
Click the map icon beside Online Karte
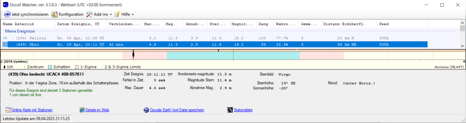pyautogui.click(x=8, y=110)
